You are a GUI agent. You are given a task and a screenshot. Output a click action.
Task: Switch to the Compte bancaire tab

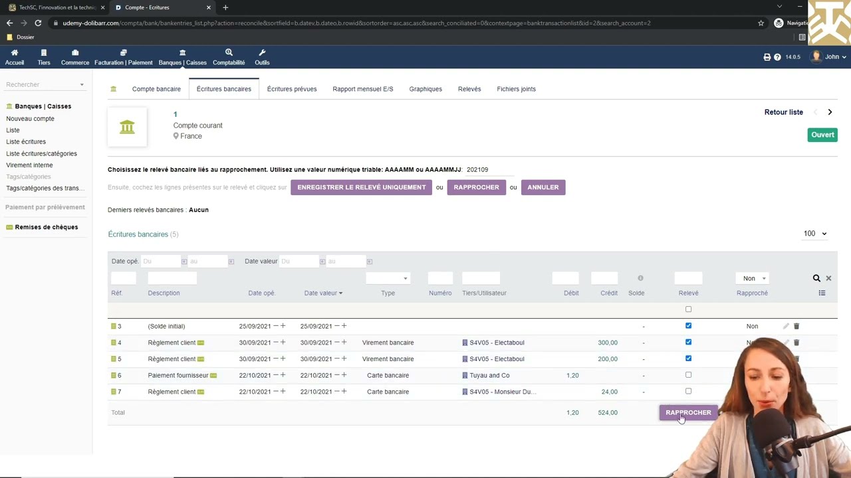pyautogui.click(x=156, y=89)
